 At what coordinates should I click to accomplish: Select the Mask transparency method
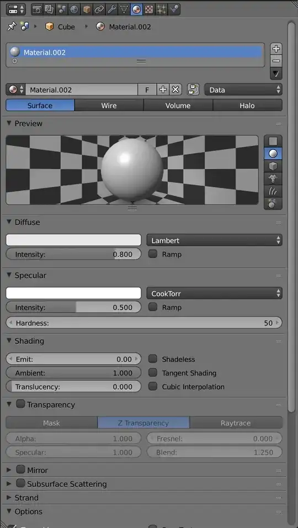(52, 423)
